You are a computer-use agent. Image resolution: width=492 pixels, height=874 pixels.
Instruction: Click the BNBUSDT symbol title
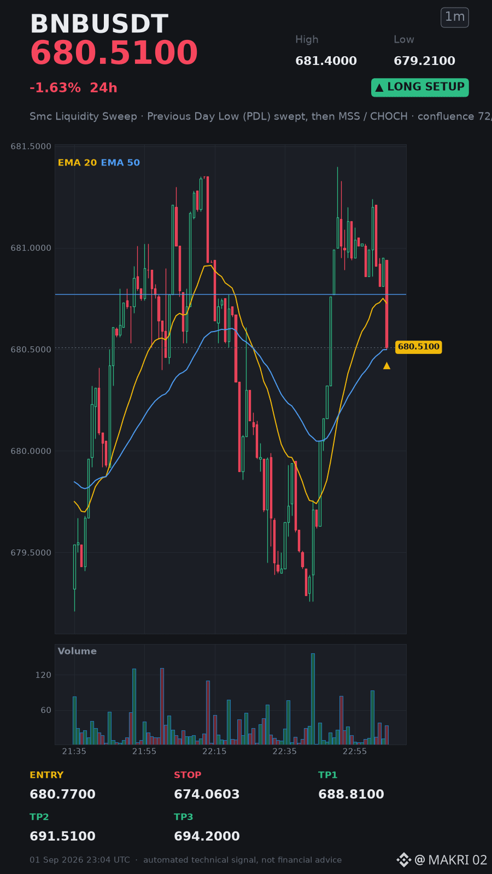point(99,24)
